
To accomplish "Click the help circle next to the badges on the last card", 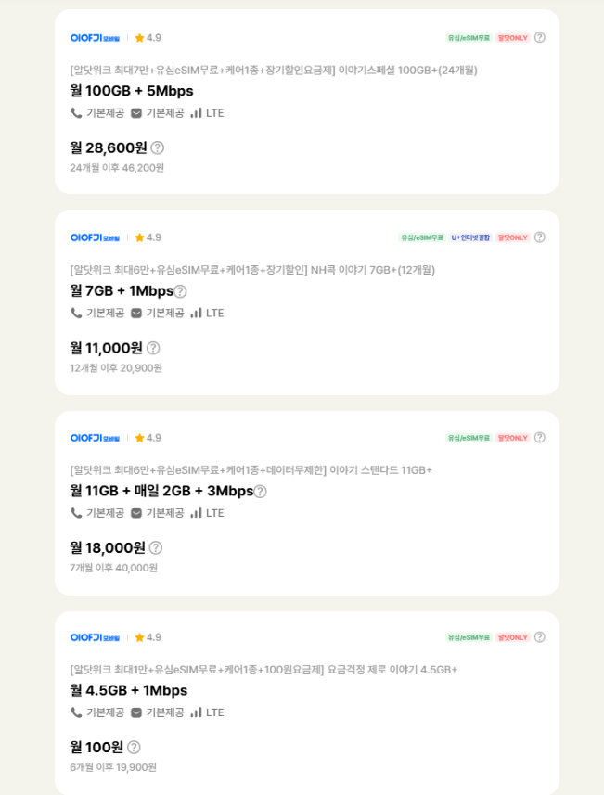I will tap(539, 637).
